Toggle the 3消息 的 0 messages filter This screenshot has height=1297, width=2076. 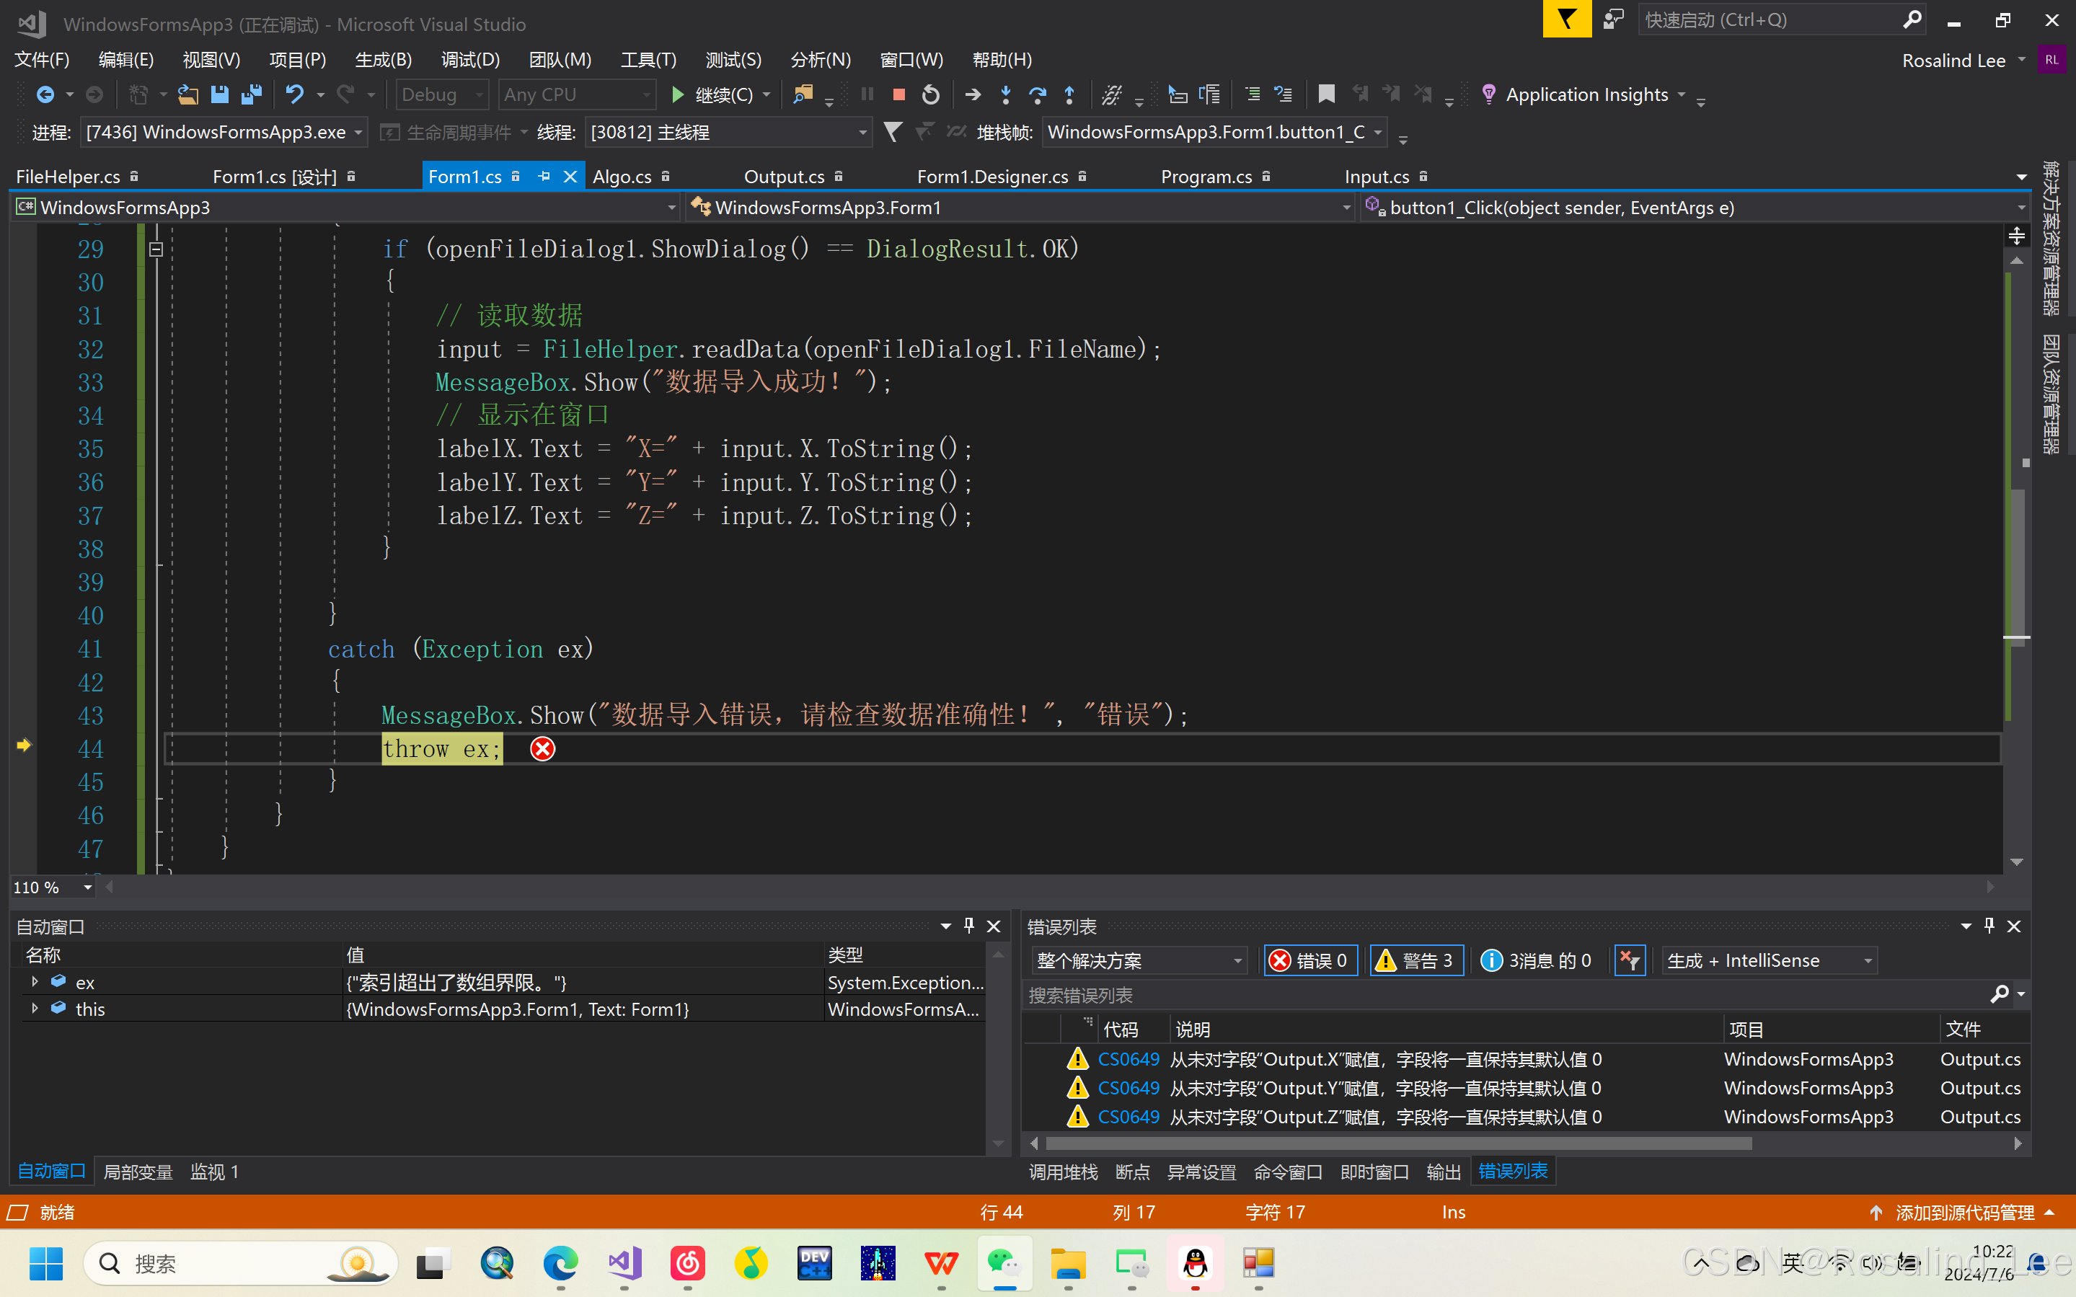tap(1537, 961)
